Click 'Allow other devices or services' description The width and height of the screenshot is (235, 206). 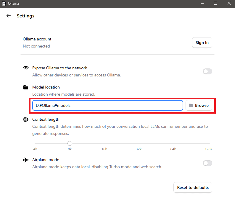pyautogui.click(x=77, y=75)
